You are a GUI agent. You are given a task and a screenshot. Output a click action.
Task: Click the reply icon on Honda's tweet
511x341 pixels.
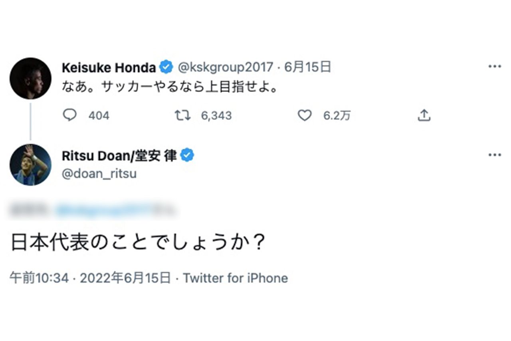pyautogui.click(x=71, y=115)
